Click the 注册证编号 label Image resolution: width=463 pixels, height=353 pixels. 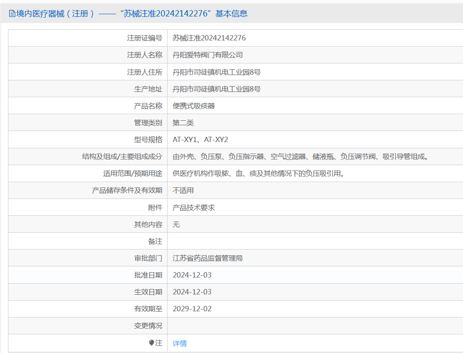[x=145, y=38]
